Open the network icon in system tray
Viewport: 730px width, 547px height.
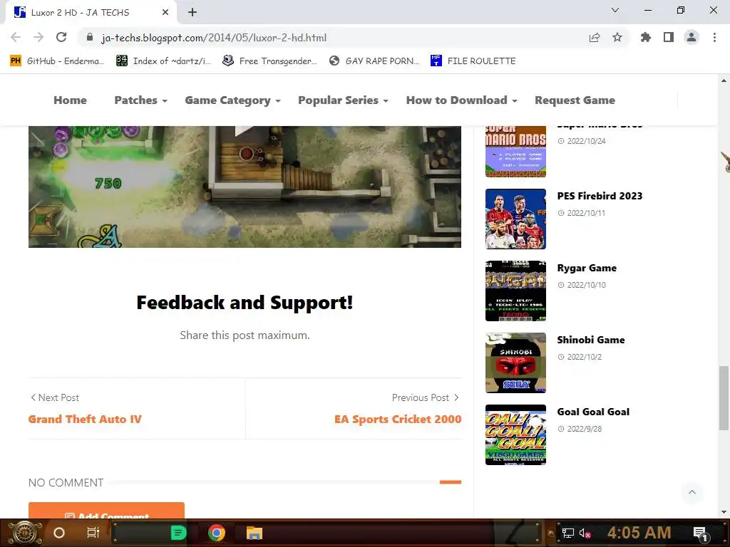567,533
